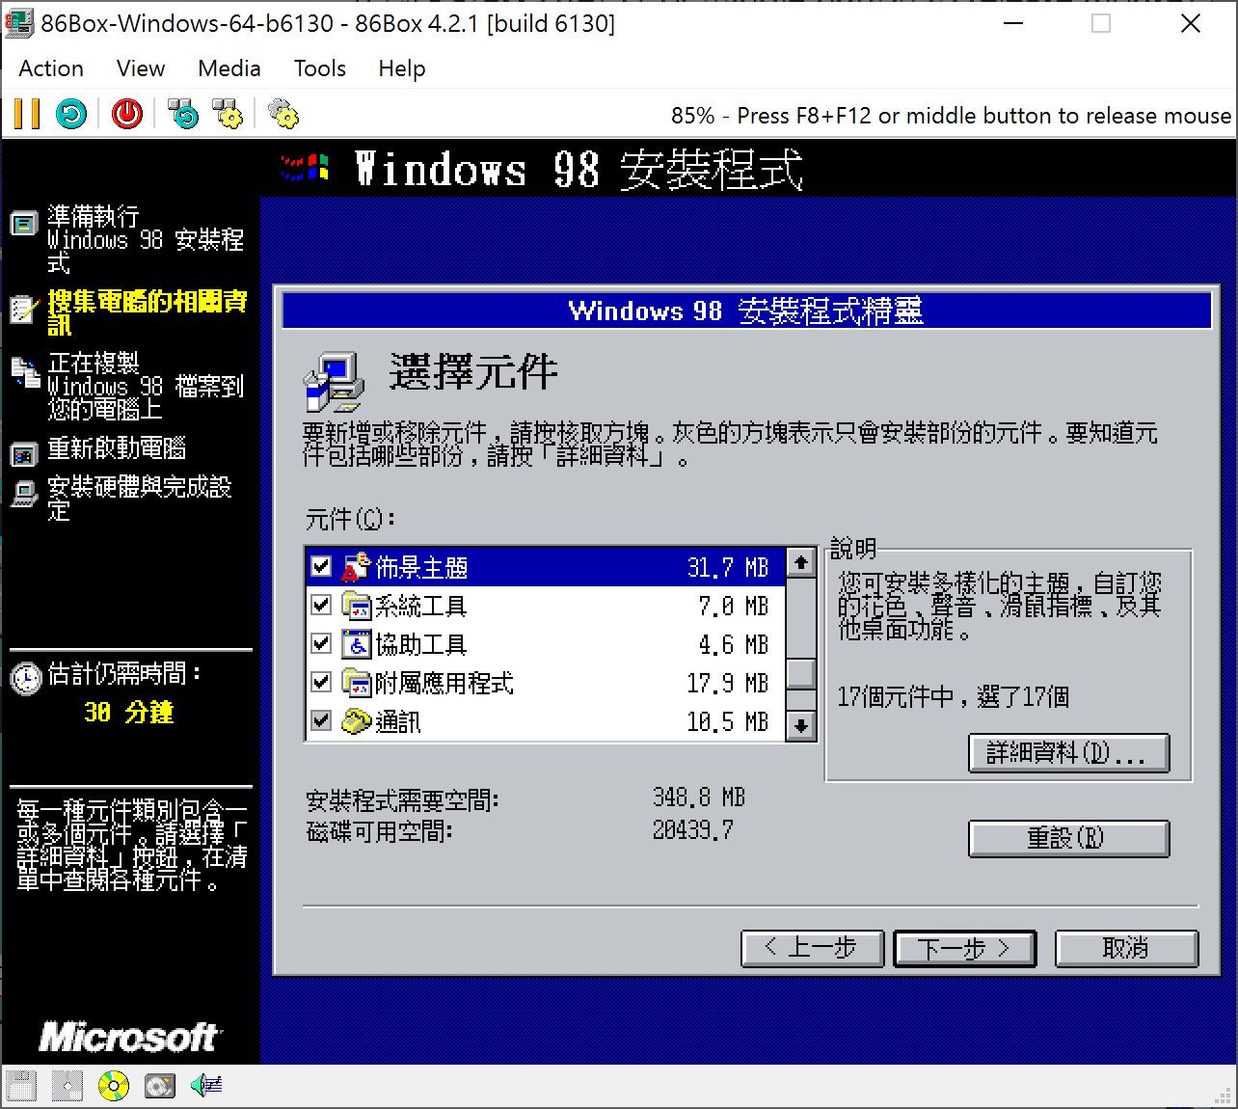Click the 17.9 MB size value
Image resolution: width=1238 pixels, height=1109 pixels.
[x=728, y=683]
